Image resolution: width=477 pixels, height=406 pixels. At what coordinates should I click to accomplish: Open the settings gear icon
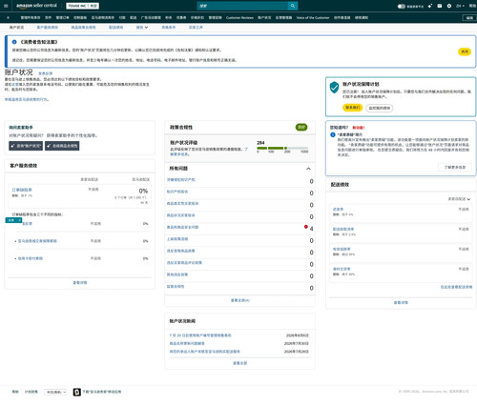pos(449,6)
